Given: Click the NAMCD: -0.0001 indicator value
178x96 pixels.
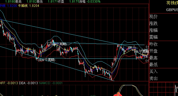Looking at the screenshot, I should click(51, 83).
